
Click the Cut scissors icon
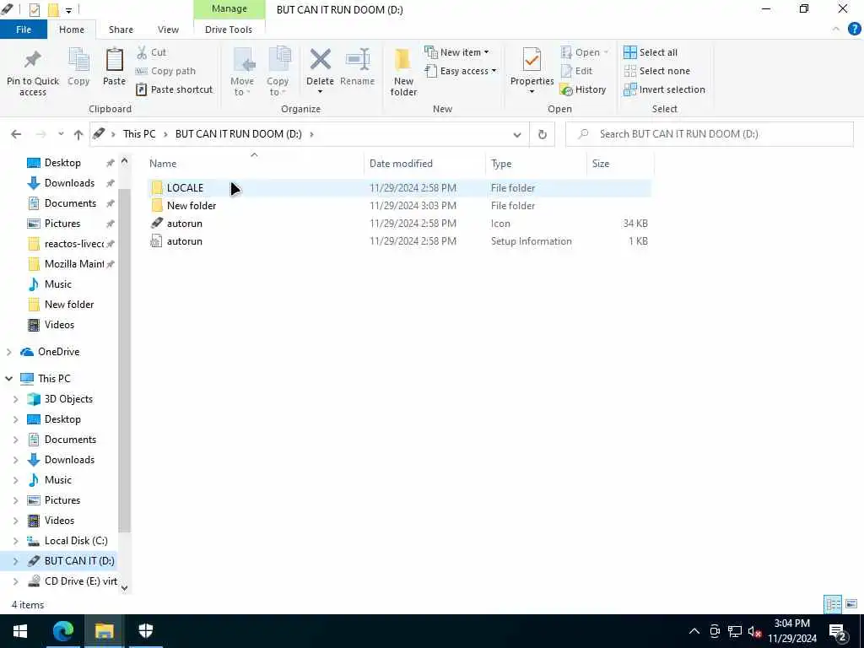pos(142,52)
